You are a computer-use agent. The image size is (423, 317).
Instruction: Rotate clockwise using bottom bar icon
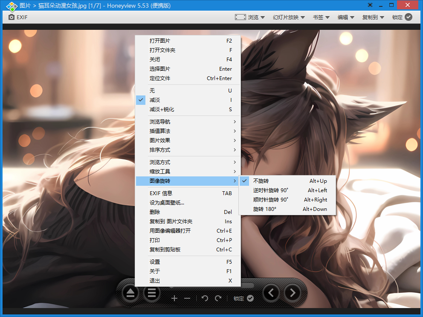218,298
